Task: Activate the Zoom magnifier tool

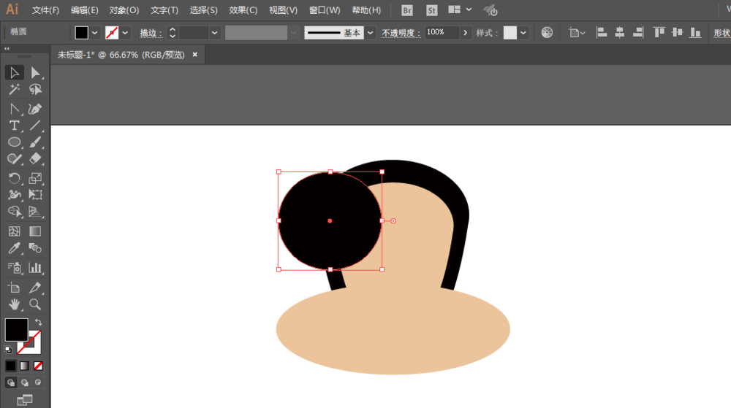Action: 35,304
